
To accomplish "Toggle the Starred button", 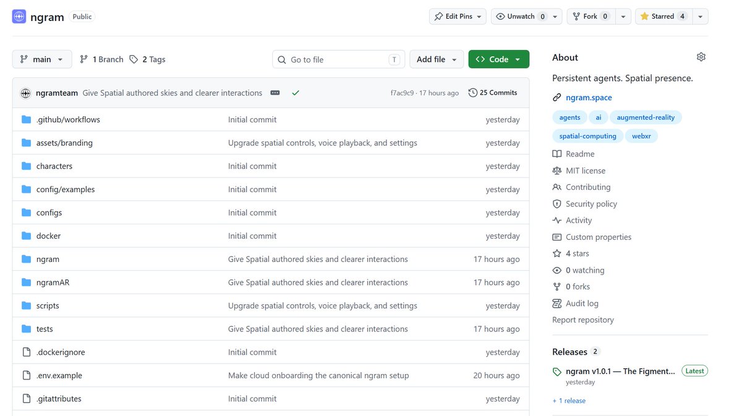I will point(663,17).
